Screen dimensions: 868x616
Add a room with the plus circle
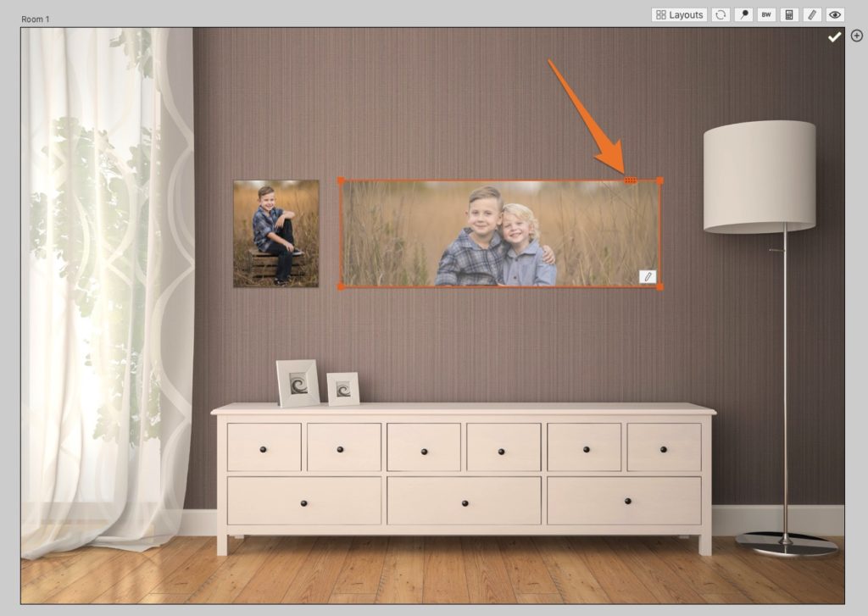click(x=857, y=36)
